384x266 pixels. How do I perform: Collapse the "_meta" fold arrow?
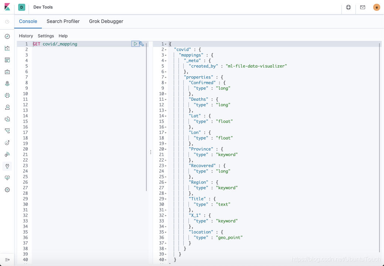pyautogui.click(x=166, y=61)
